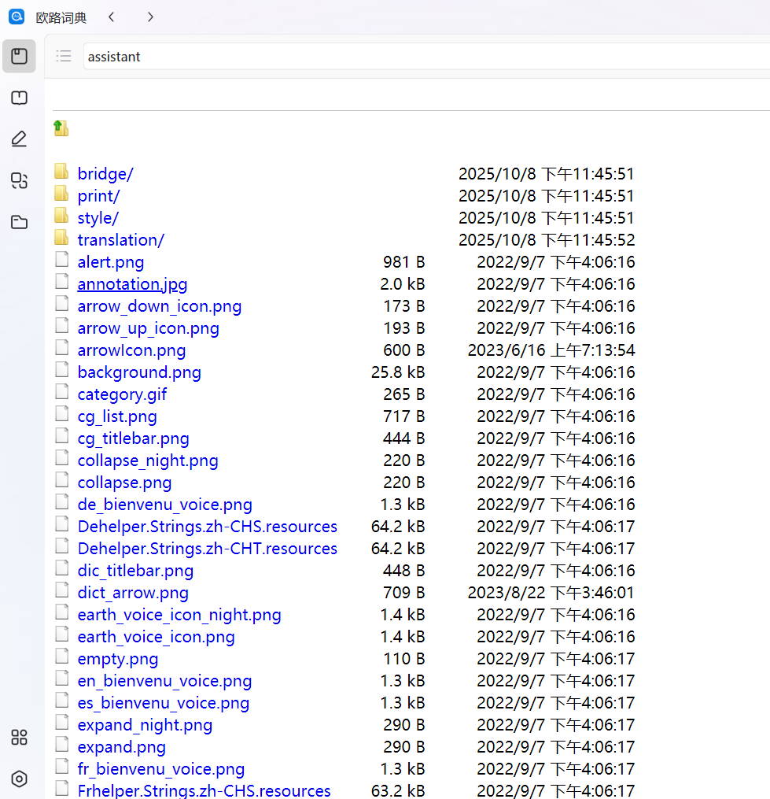Click the file icon beside background.png
Viewport: 770px width, 799px height.
click(x=62, y=369)
